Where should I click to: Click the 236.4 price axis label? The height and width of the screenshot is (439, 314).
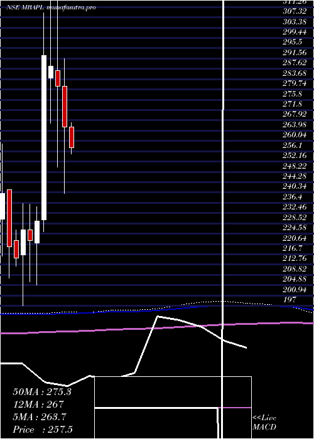pos(292,197)
